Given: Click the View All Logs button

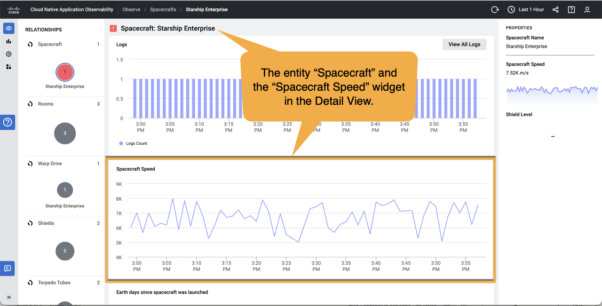Looking at the screenshot, I should [x=464, y=44].
